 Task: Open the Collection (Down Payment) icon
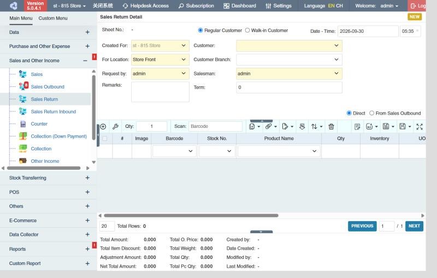point(23,136)
